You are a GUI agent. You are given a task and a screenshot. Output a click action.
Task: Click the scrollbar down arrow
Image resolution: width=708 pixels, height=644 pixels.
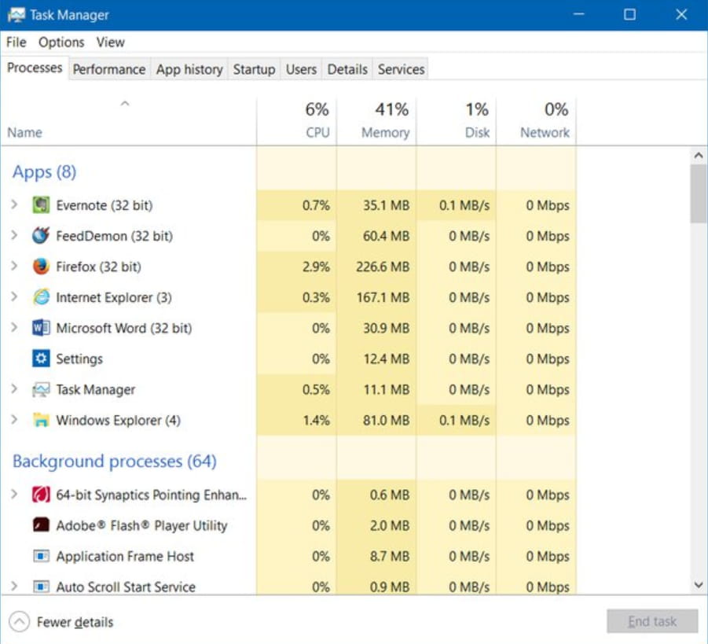pos(699,585)
